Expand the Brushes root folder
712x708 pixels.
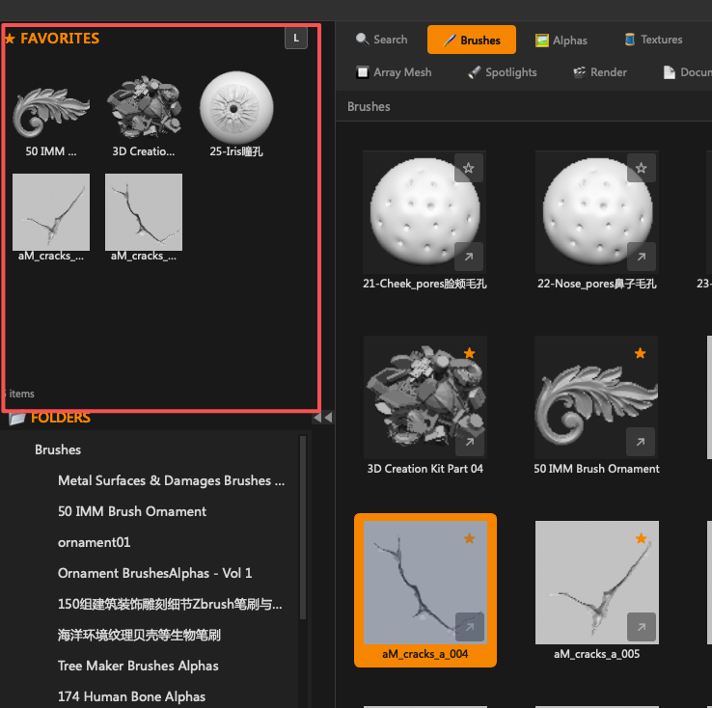(58, 449)
